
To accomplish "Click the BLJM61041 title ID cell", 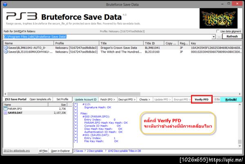I will point(152,48).
